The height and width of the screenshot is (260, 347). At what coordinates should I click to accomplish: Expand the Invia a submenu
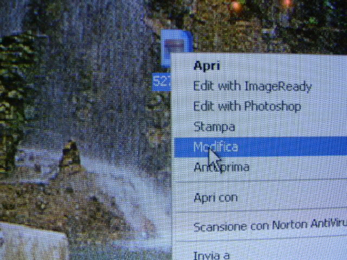[x=211, y=255]
